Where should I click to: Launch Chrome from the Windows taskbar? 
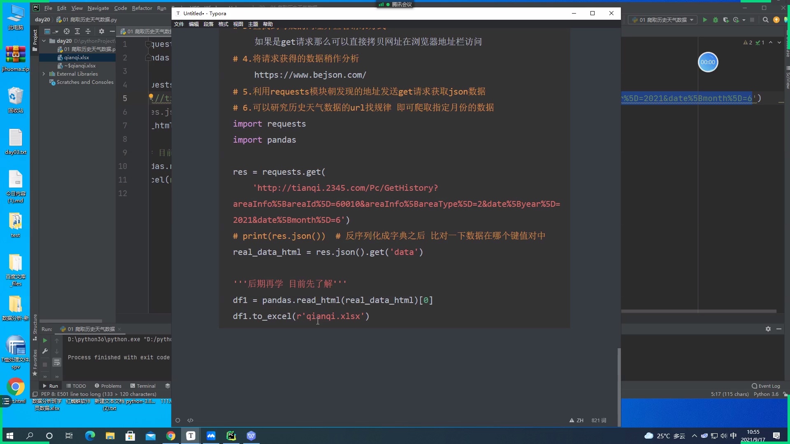click(x=170, y=436)
